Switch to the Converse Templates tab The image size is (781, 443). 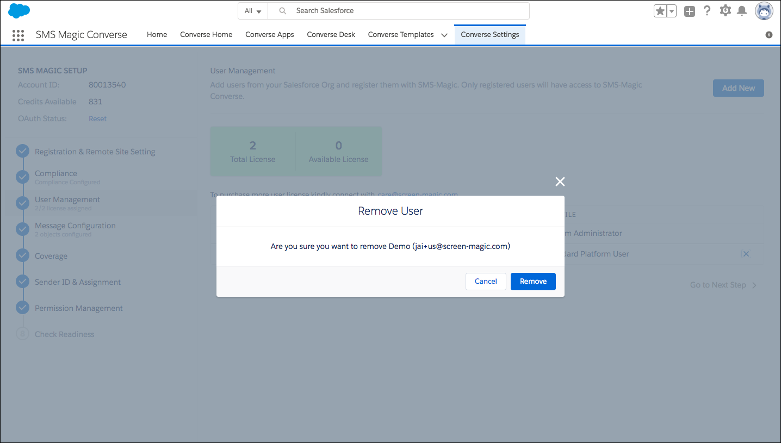click(x=401, y=34)
